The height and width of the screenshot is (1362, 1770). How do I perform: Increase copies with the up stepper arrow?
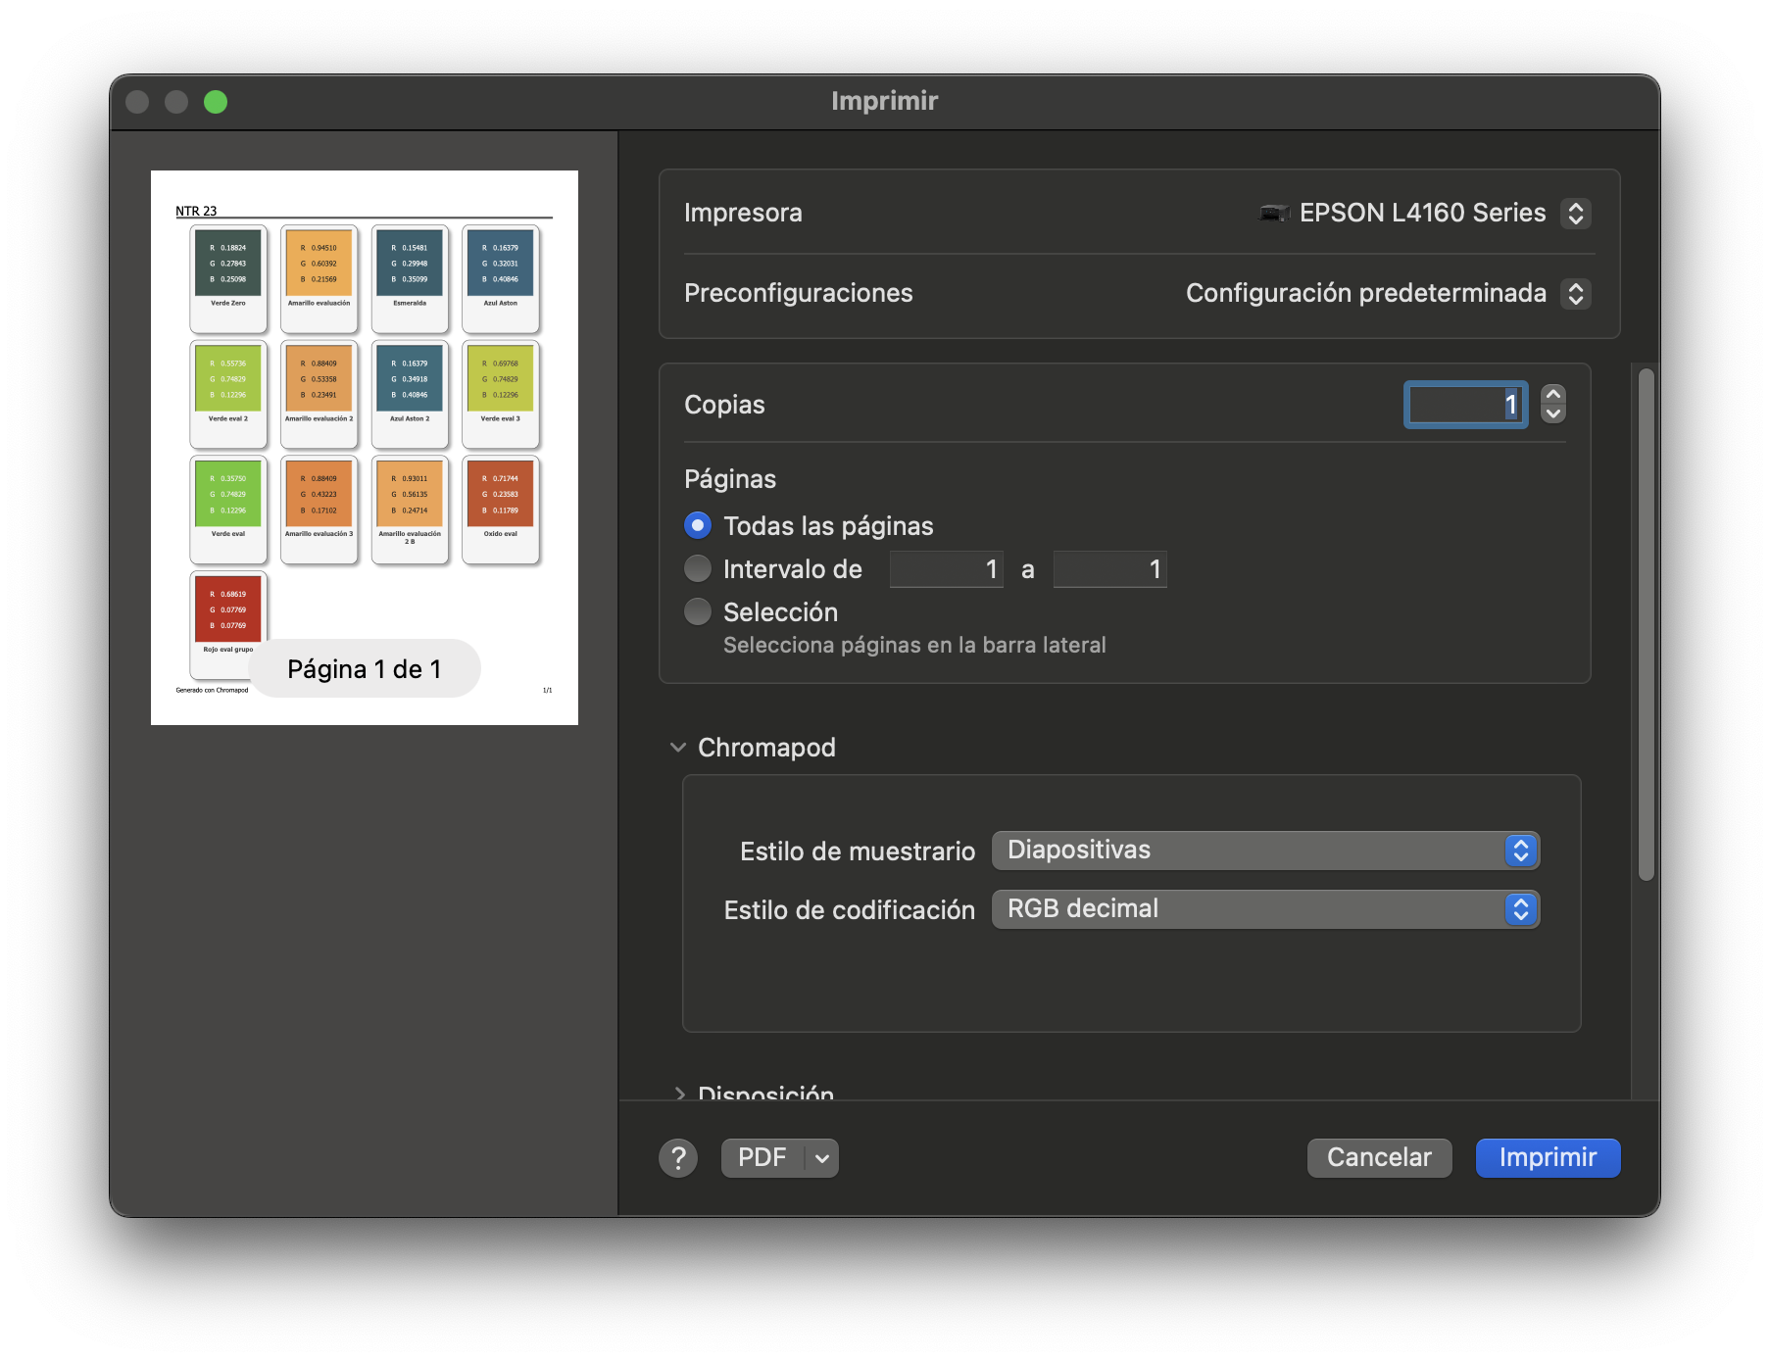[x=1552, y=394]
